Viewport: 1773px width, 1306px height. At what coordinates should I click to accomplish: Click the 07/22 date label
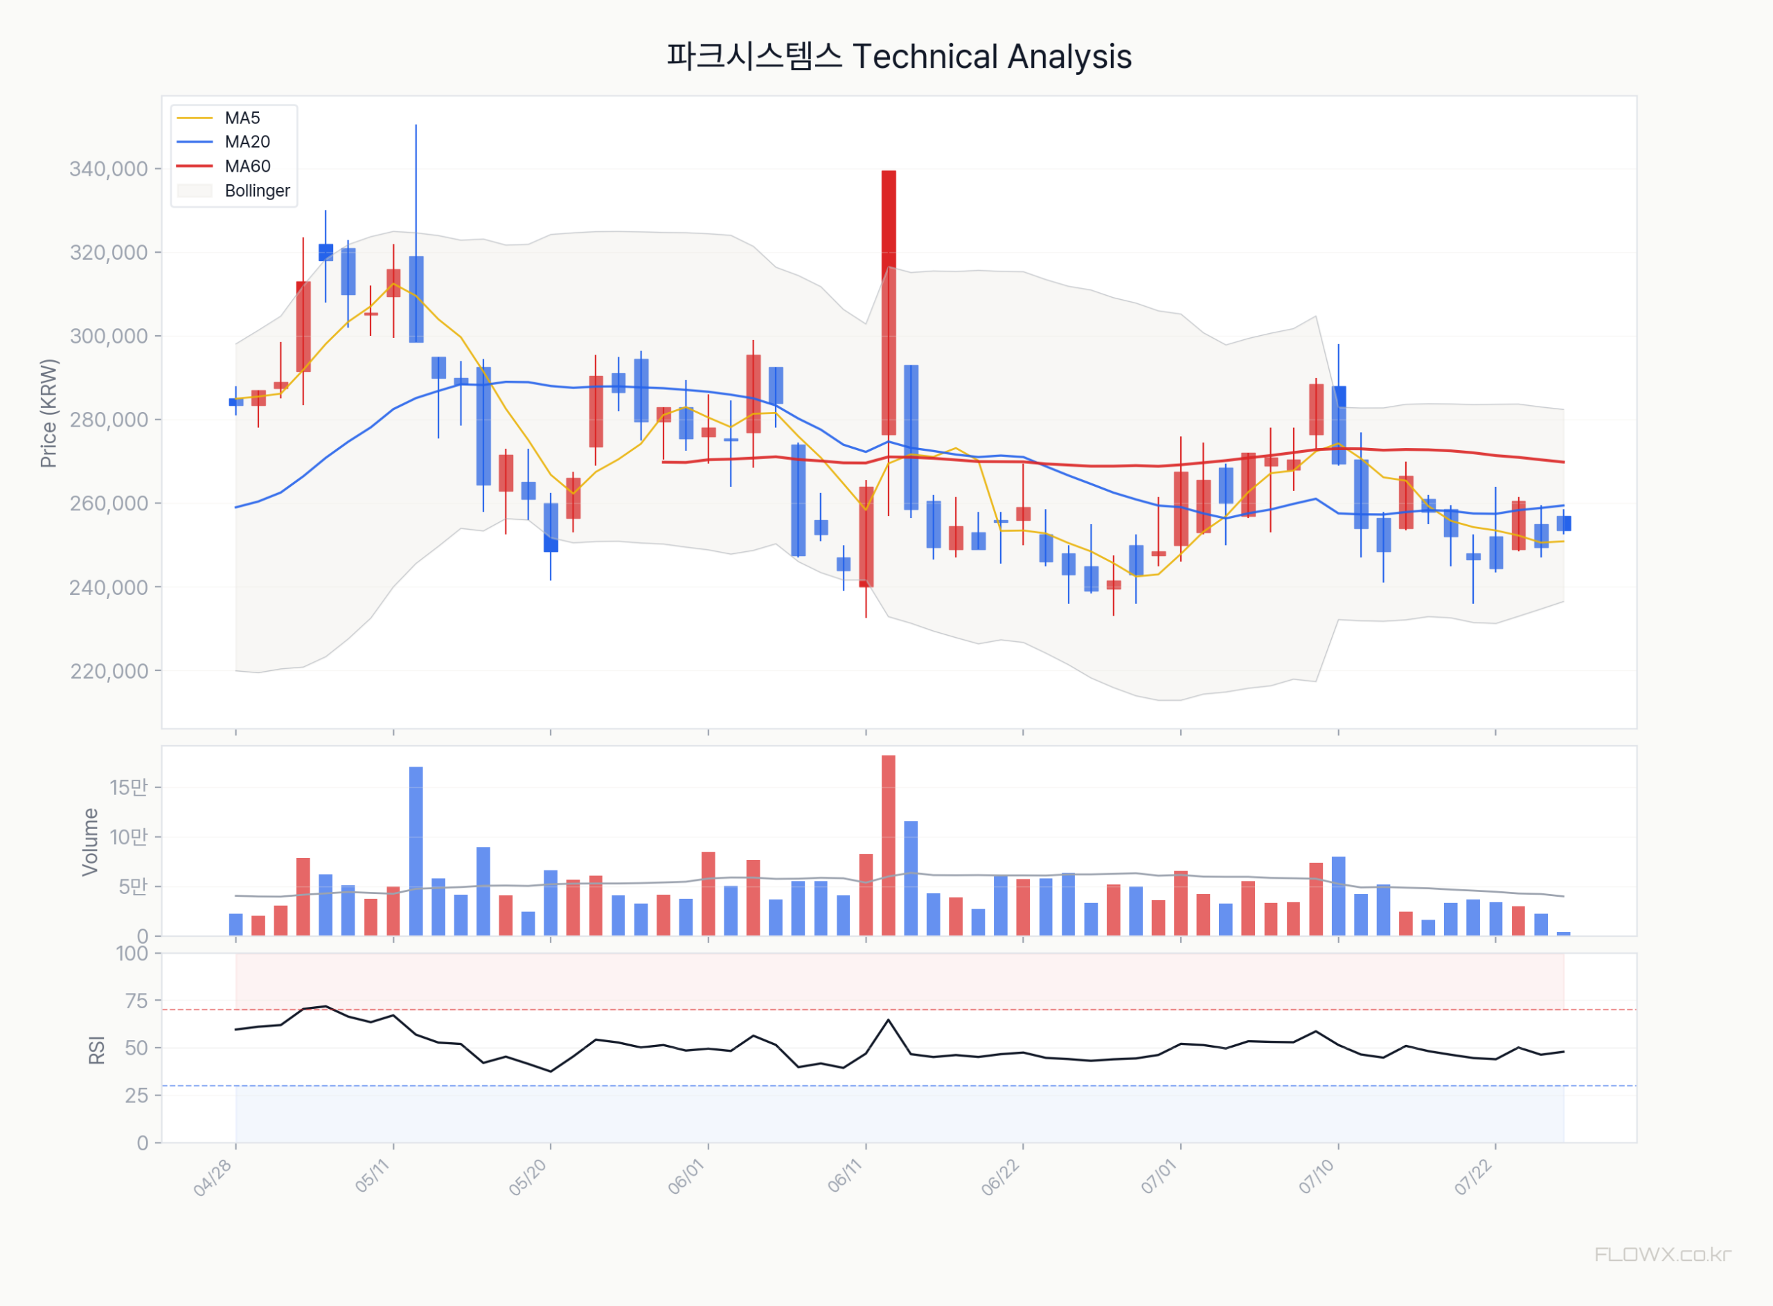[1473, 1178]
